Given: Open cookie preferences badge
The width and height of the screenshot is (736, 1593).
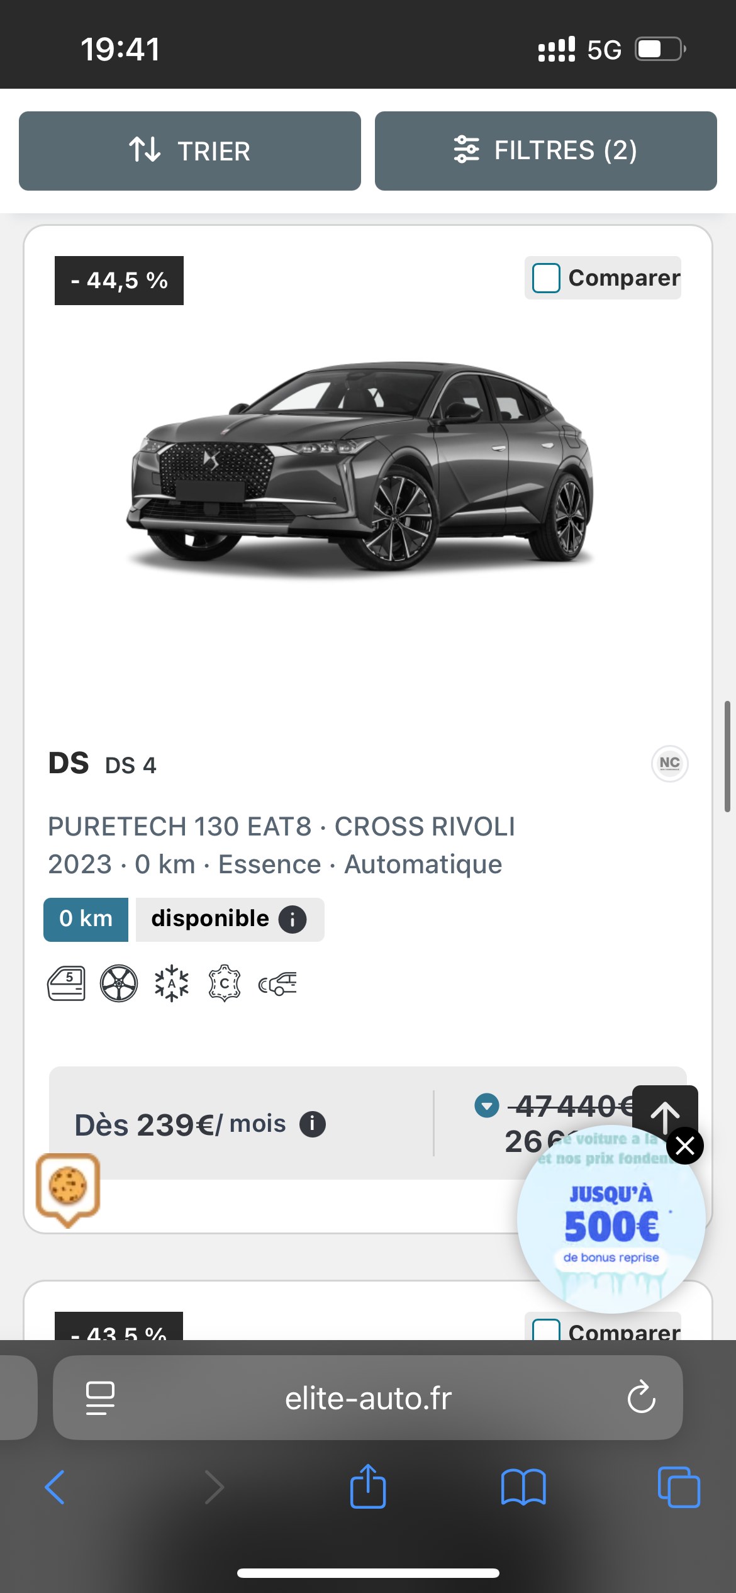Looking at the screenshot, I should pos(68,1187).
